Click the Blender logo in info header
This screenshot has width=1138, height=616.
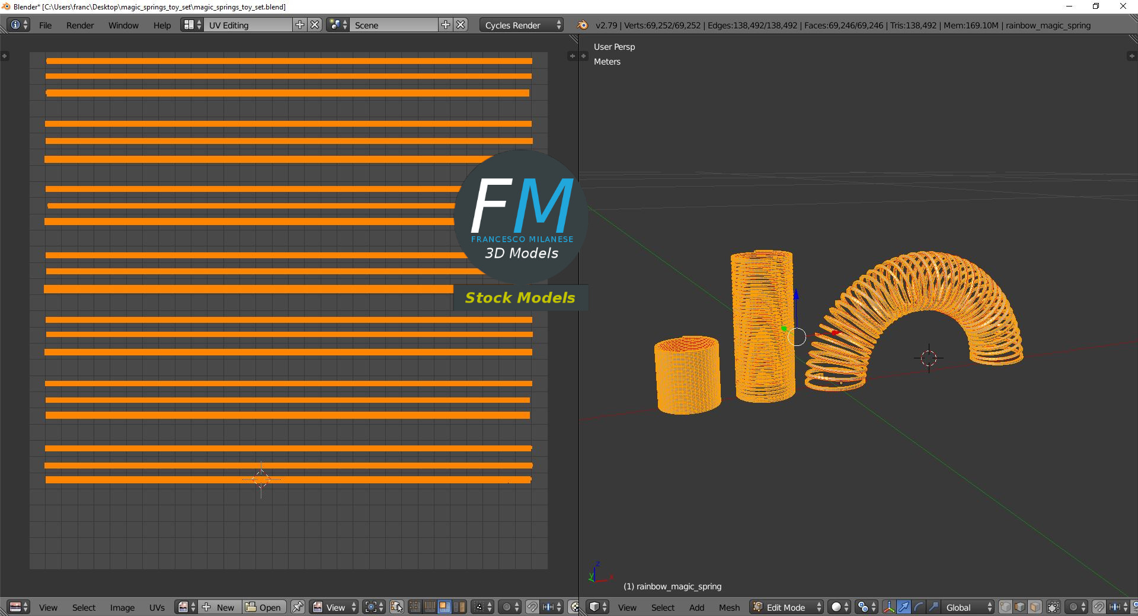click(583, 25)
